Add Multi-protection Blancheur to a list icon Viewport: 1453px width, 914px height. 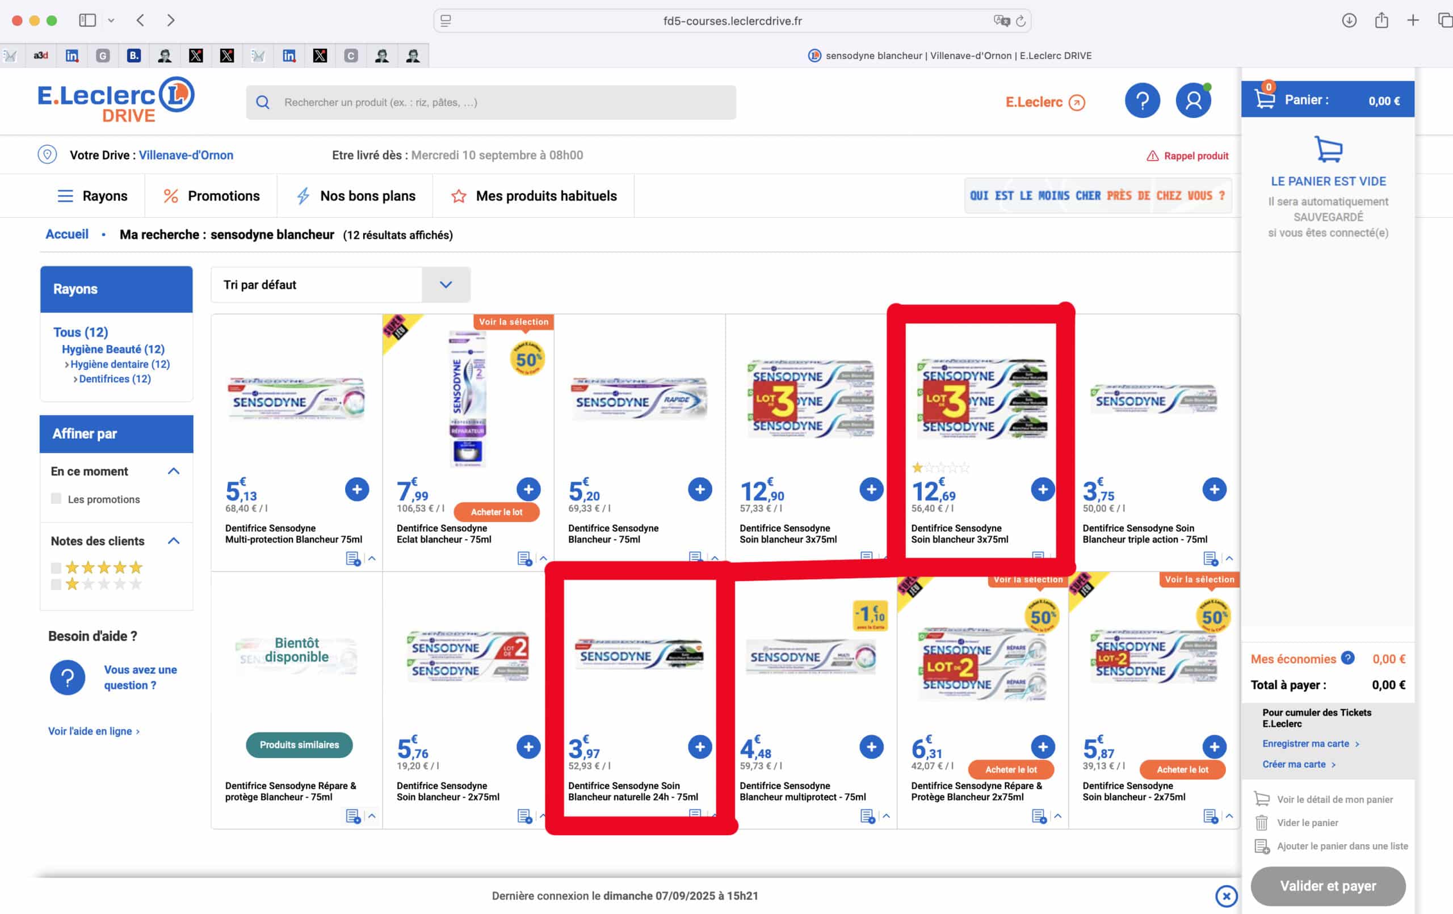pyautogui.click(x=353, y=559)
